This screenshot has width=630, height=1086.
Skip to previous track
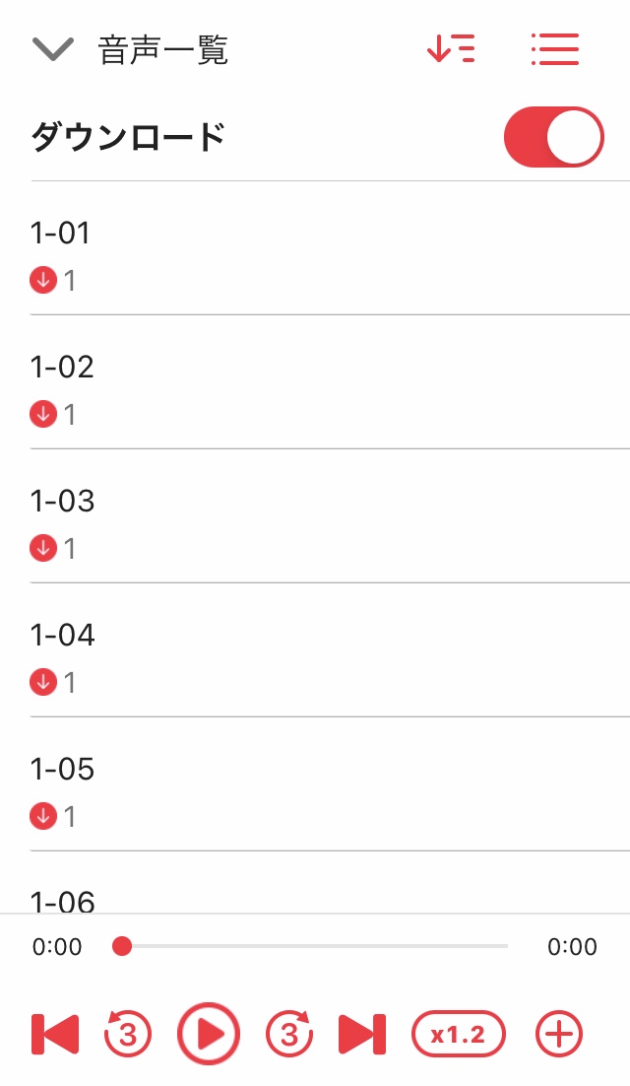coord(55,1034)
